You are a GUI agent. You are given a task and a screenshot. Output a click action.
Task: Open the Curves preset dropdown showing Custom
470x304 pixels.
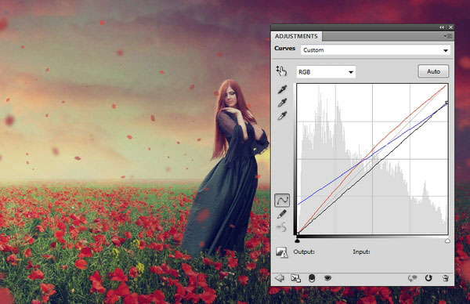tap(376, 50)
